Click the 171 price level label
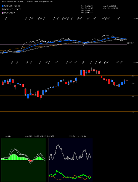The image size is (138, 182). pos(133,90)
